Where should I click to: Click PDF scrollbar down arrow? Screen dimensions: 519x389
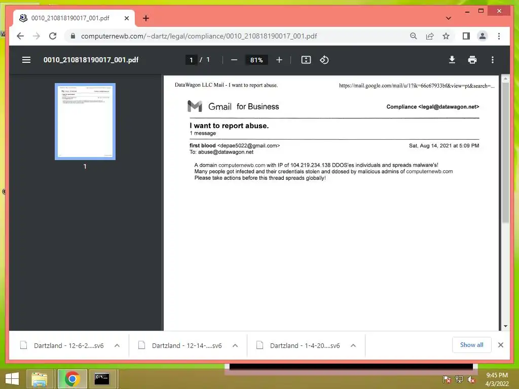pos(505,326)
